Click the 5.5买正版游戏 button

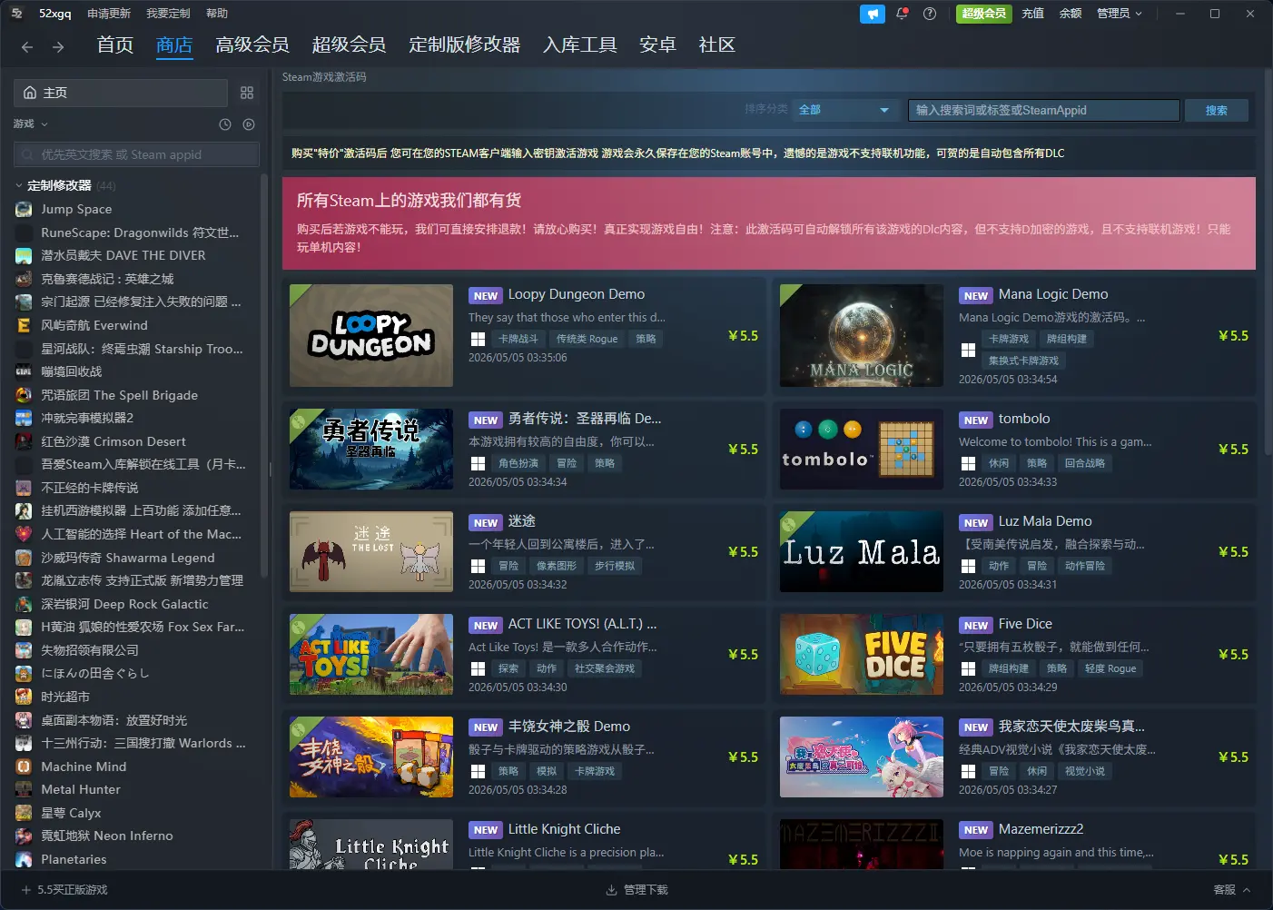click(x=64, y=890)
